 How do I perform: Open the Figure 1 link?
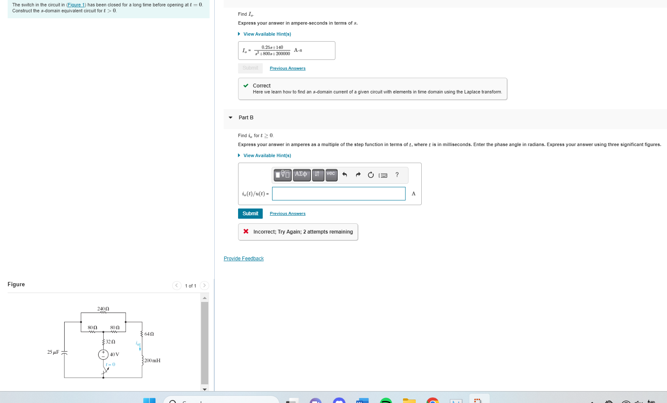click(76, 5)
